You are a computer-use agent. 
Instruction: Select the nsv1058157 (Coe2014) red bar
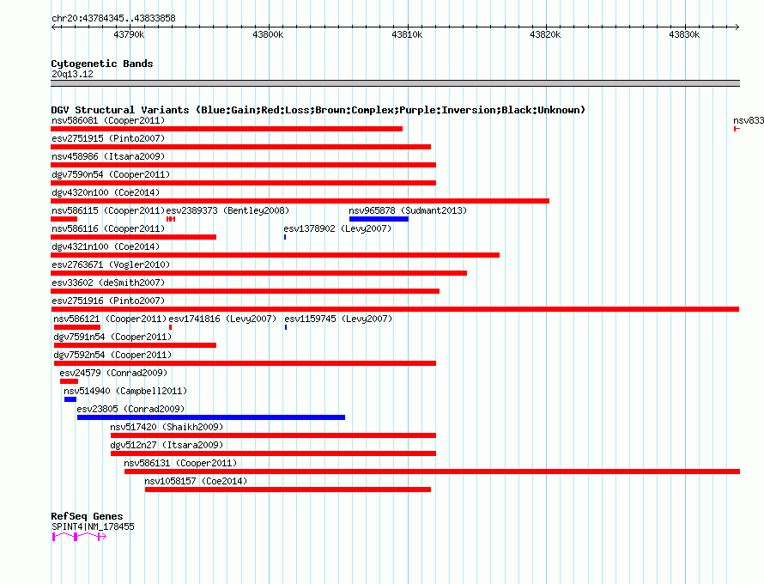pyautogui.click(x=288, y=490)
